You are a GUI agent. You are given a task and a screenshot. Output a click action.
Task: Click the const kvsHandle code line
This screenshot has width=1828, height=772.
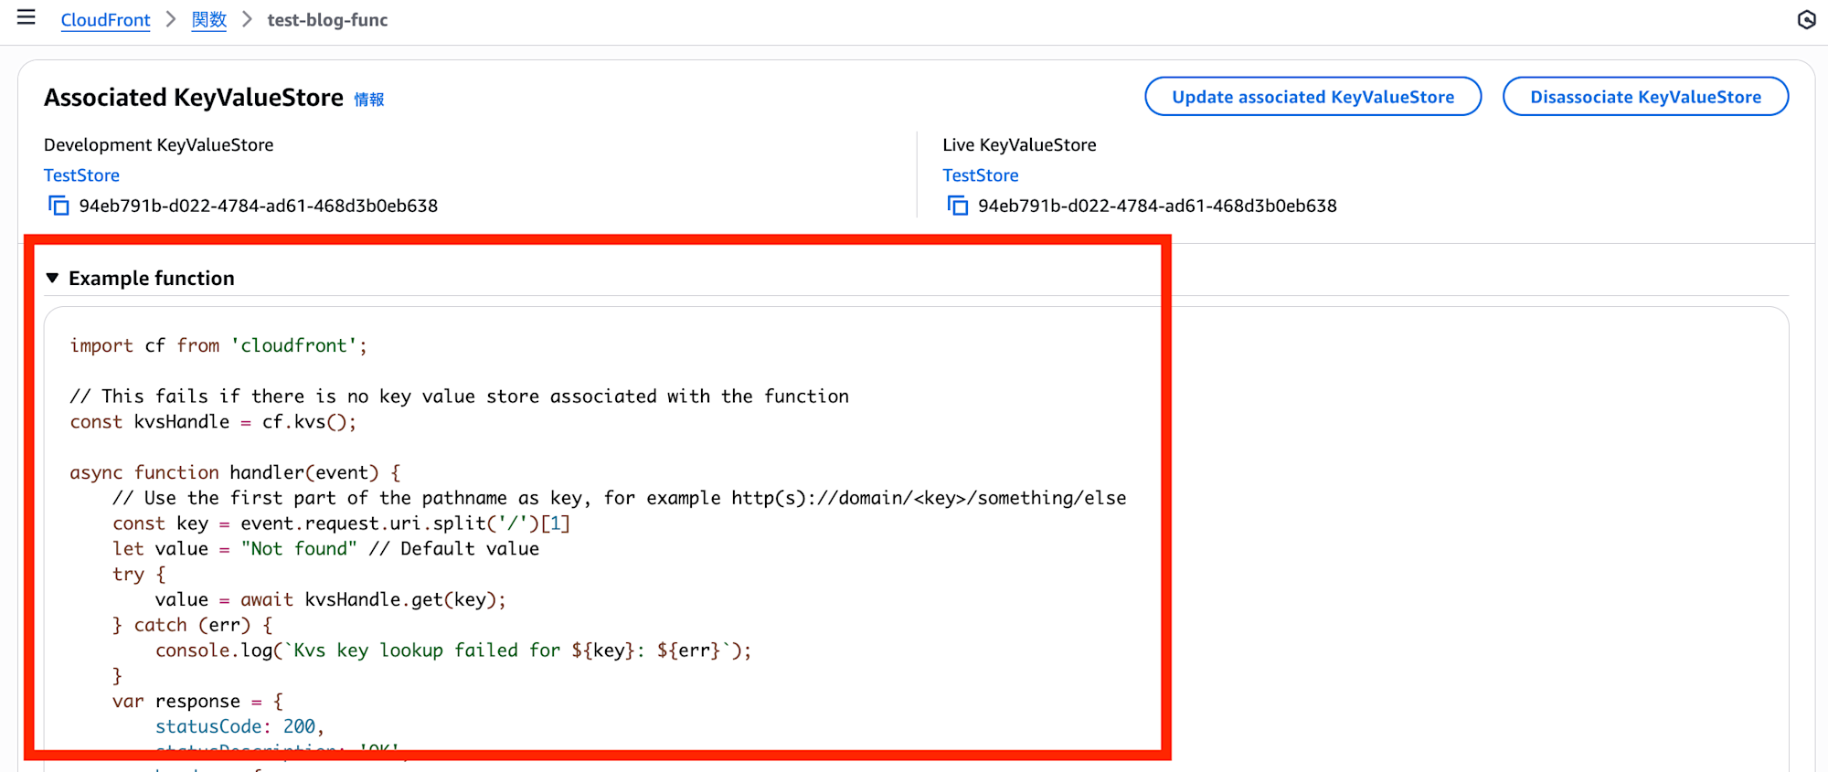click(213, 422)
